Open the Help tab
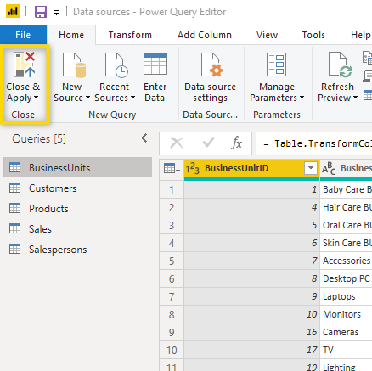 pyautogui.click(x=361, y=35)
